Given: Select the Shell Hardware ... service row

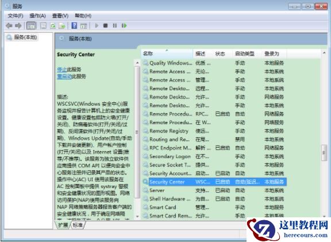Looking at the screenshot, I should pyautogui.click(x=214, y=199).
